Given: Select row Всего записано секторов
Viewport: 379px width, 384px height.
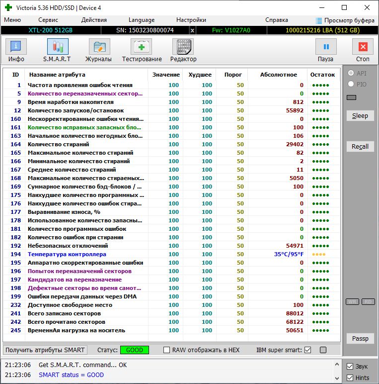Looking at the screenshot, I should (171, 313).
